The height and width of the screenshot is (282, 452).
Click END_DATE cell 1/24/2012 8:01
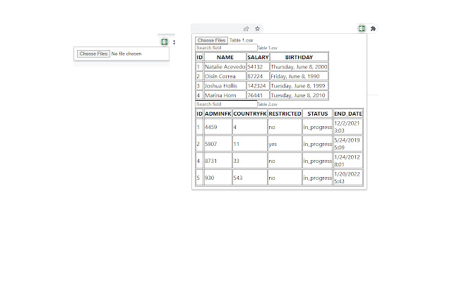coord(348,161)
